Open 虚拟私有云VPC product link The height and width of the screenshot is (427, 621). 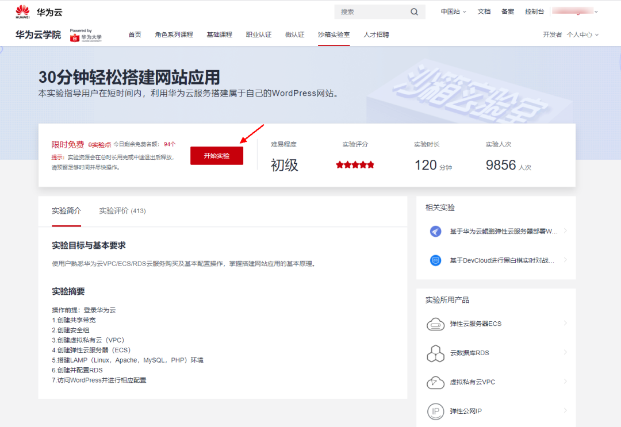click(x=473, y=382)
